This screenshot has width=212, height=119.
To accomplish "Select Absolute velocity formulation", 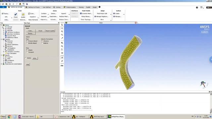I will (x=42, y=41).
